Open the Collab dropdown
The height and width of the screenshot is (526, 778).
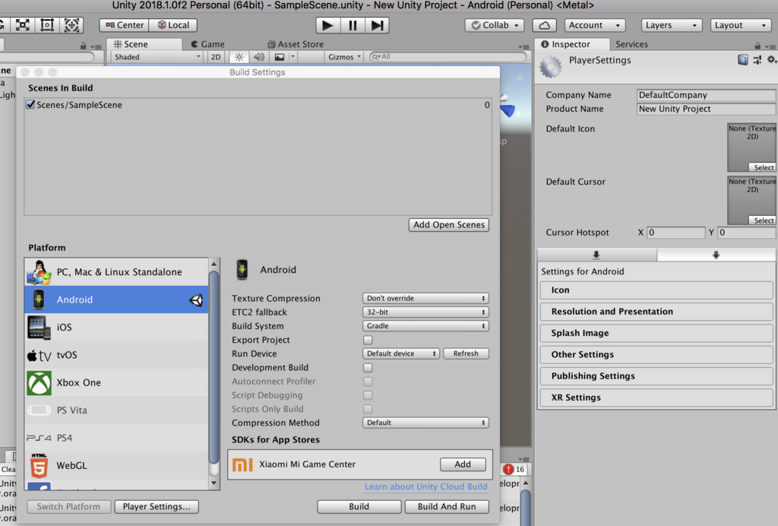[x=495, y=25]
